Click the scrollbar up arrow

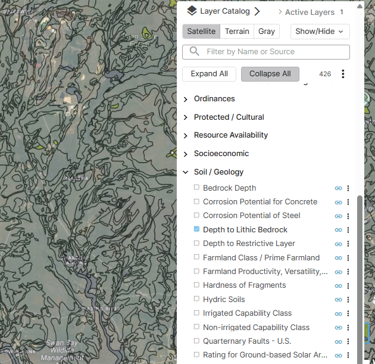point(360,6)
